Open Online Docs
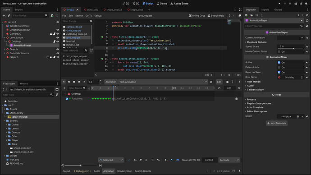The height and width of the screenshot is (175, 311). 197,15
